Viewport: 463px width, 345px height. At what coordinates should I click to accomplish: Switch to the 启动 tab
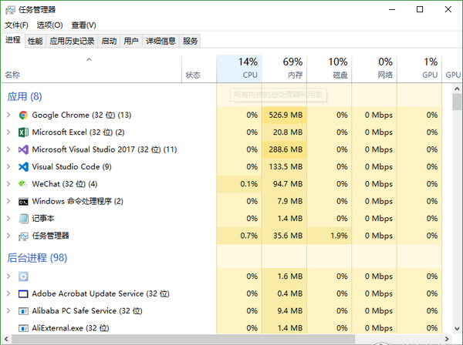(109, 41)
